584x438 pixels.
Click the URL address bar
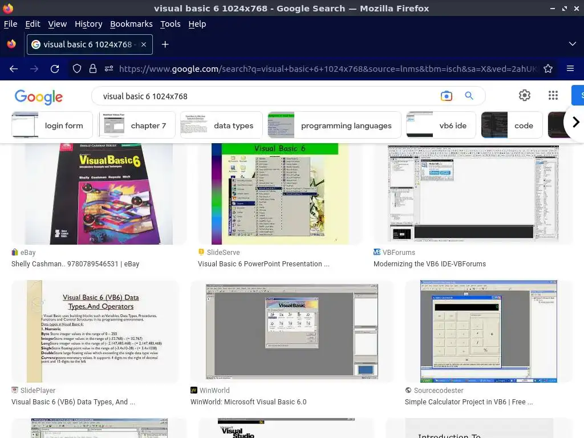point(328,68)
